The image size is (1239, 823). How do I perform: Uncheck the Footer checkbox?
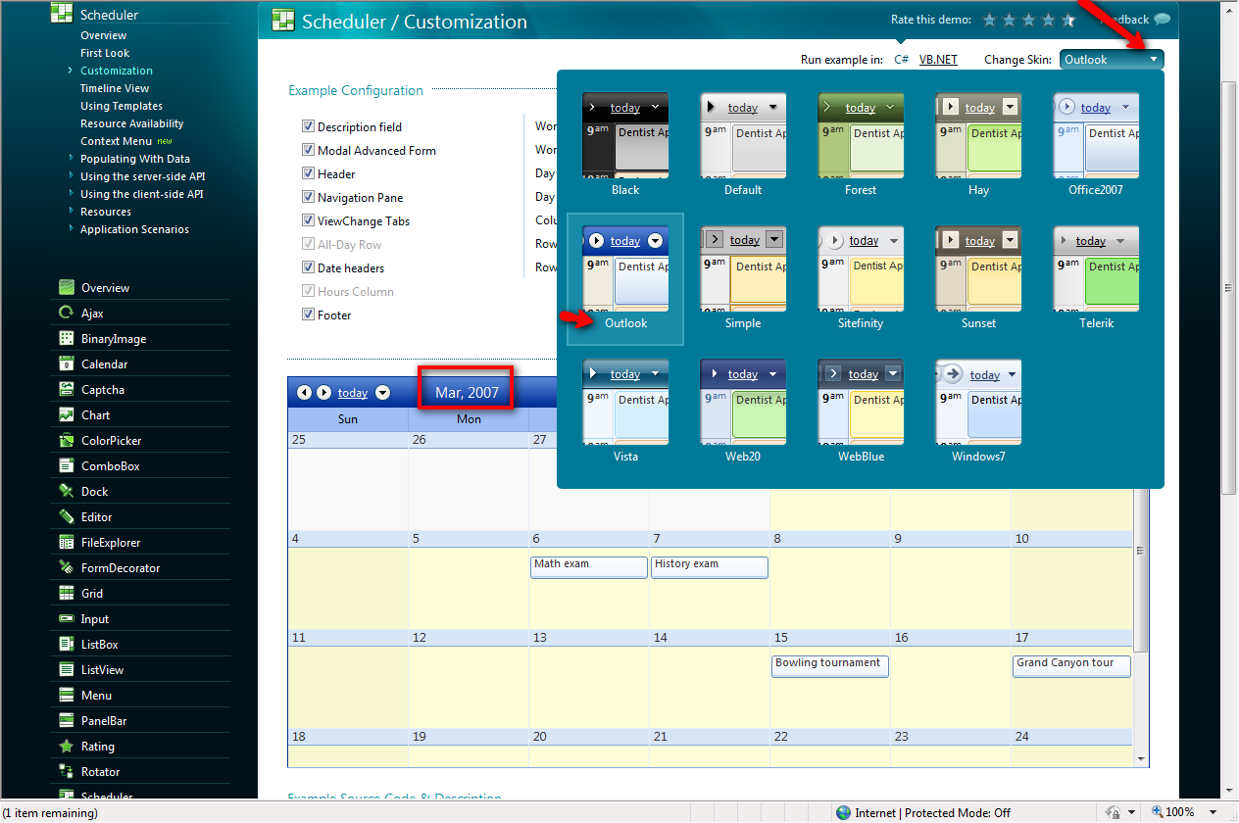(308, 315)
